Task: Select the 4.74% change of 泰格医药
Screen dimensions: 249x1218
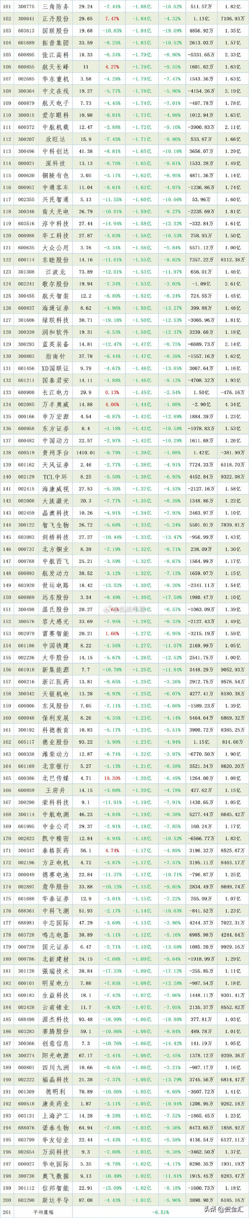Action: (x=112, y=851)
